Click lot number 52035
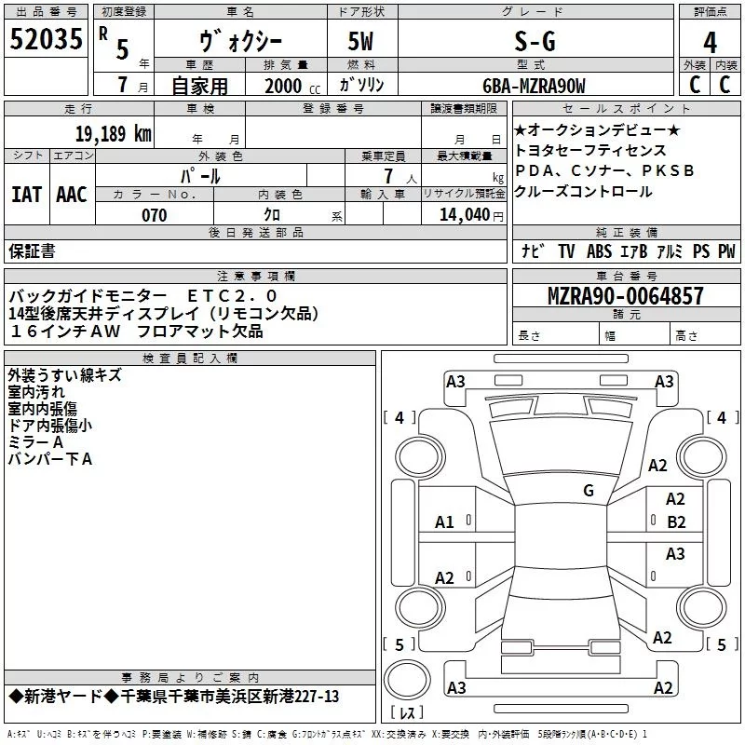 [x=46, y=38]
